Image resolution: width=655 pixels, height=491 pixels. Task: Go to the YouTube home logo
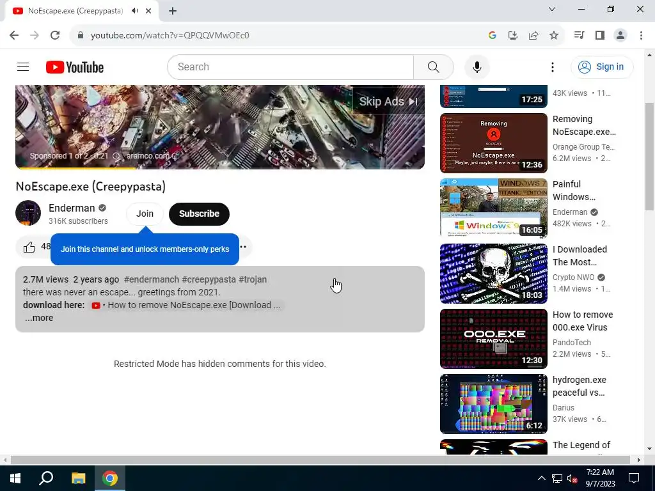click(x=75, y=67)
